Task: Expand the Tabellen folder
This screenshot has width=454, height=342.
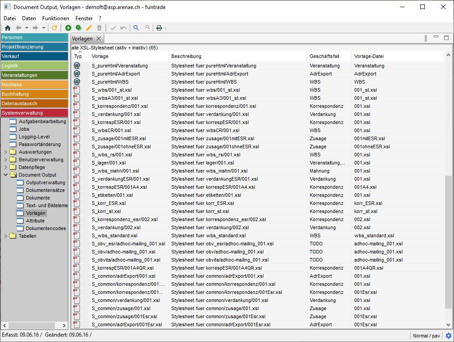Action: coord(6,236)
